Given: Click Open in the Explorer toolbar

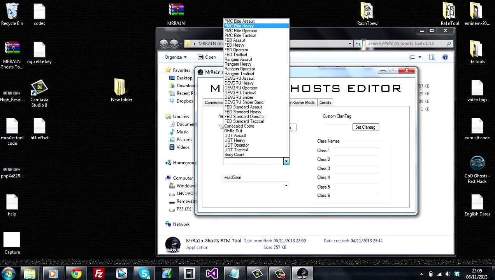Looking at the screenshot, I should [207, 57].
